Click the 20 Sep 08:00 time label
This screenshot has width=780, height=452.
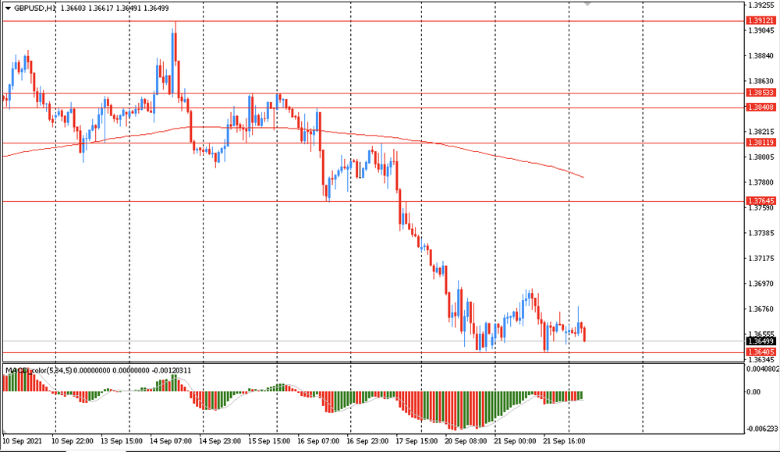[466, 441]
